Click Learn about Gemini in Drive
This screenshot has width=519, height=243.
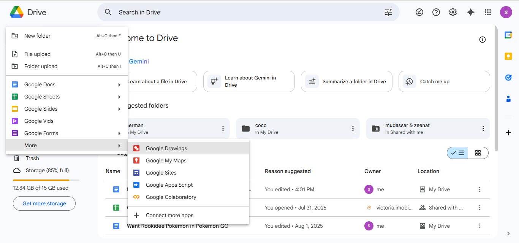click(249, 81)
